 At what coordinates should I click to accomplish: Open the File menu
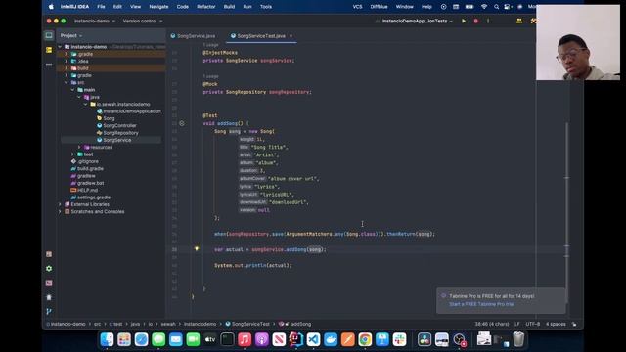(x=101, y=7)
